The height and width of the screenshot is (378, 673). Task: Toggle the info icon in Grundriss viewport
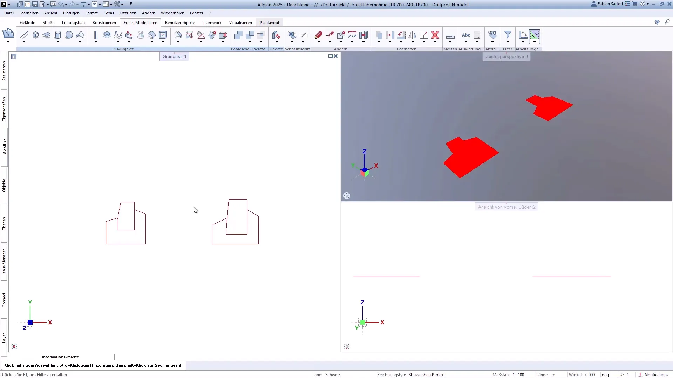(x=14, y=56)
